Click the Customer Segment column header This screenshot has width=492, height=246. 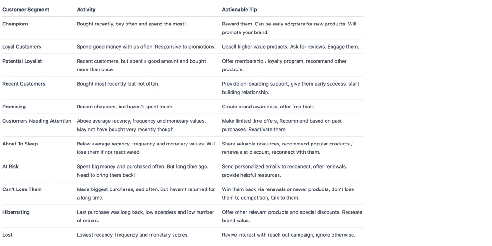(26, 9)
